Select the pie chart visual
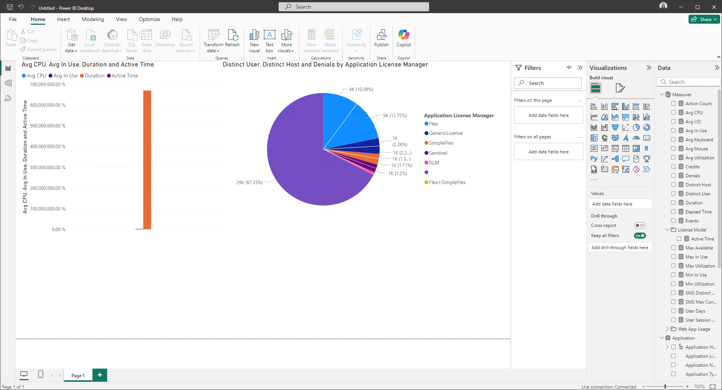This screenshot has height=390, width=722. 323,150
